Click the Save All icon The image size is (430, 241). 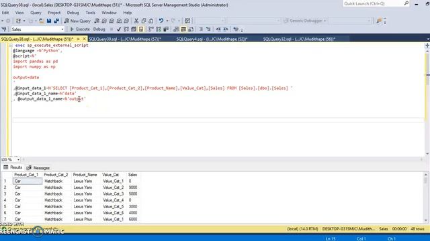[x=56, y=21]
